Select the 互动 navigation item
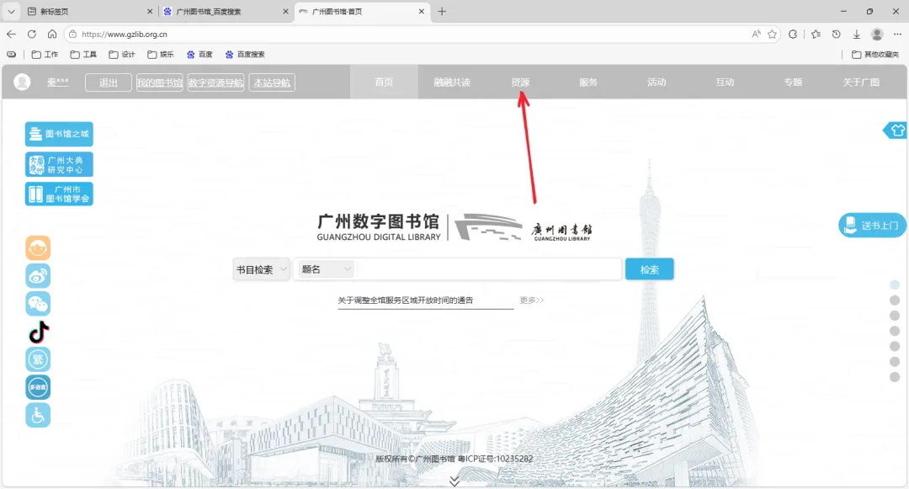Viewport: 909px width, 489px height. tap(725, 82)
